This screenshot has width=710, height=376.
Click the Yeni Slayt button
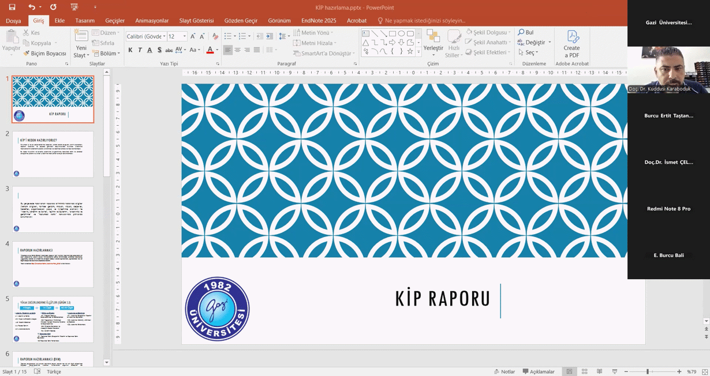81,44
